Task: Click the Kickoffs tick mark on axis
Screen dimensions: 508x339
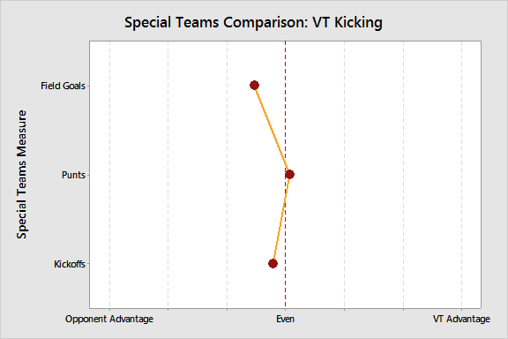Action: 88,264
